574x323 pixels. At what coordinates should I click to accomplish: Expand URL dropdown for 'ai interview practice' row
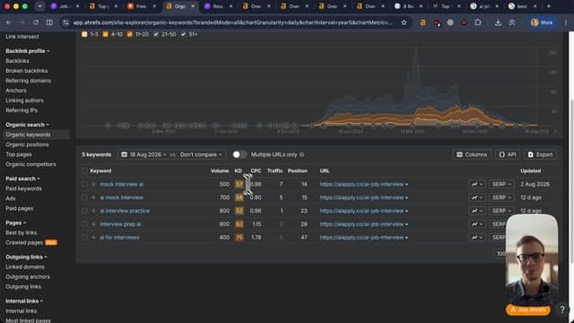click(406, 211)
